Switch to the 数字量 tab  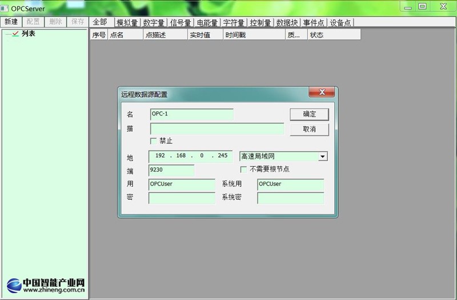pos(154,23)
